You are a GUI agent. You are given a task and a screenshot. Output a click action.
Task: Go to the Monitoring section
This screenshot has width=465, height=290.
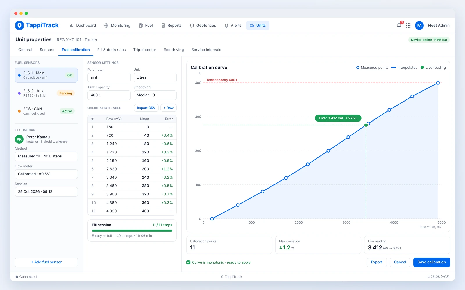pyautogui.click(x=117, y=26)
